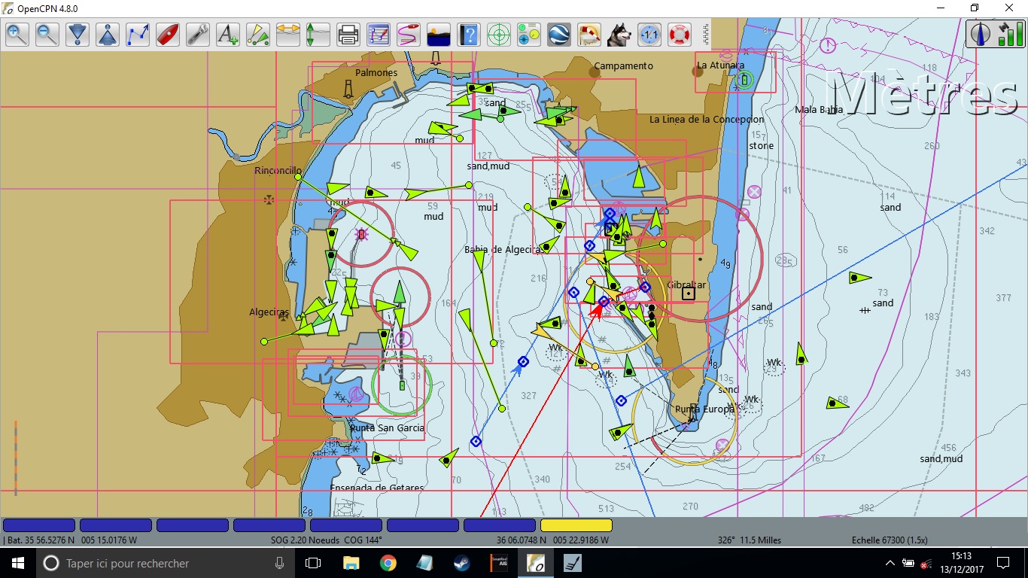Open Options using the wrench icon
Viewport: 1028px width, 578px height.
197,34
